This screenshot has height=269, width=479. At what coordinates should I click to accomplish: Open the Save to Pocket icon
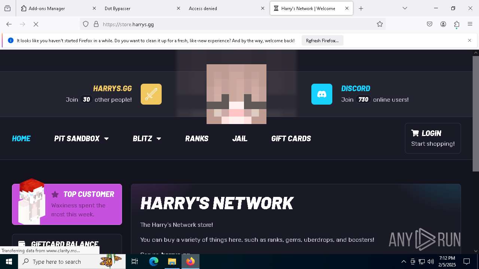pos(430,24)
